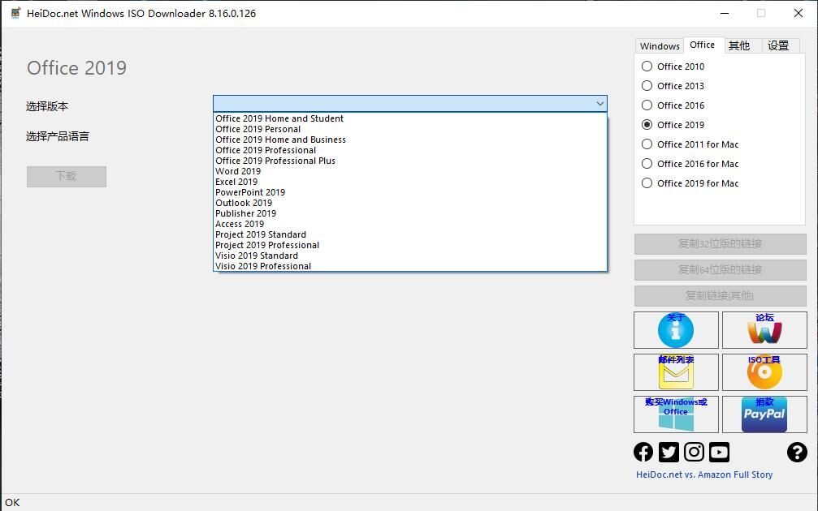The image size is (818, 511).
Task: Collapse the edition dropdown arrow
Action: [599, 104]
